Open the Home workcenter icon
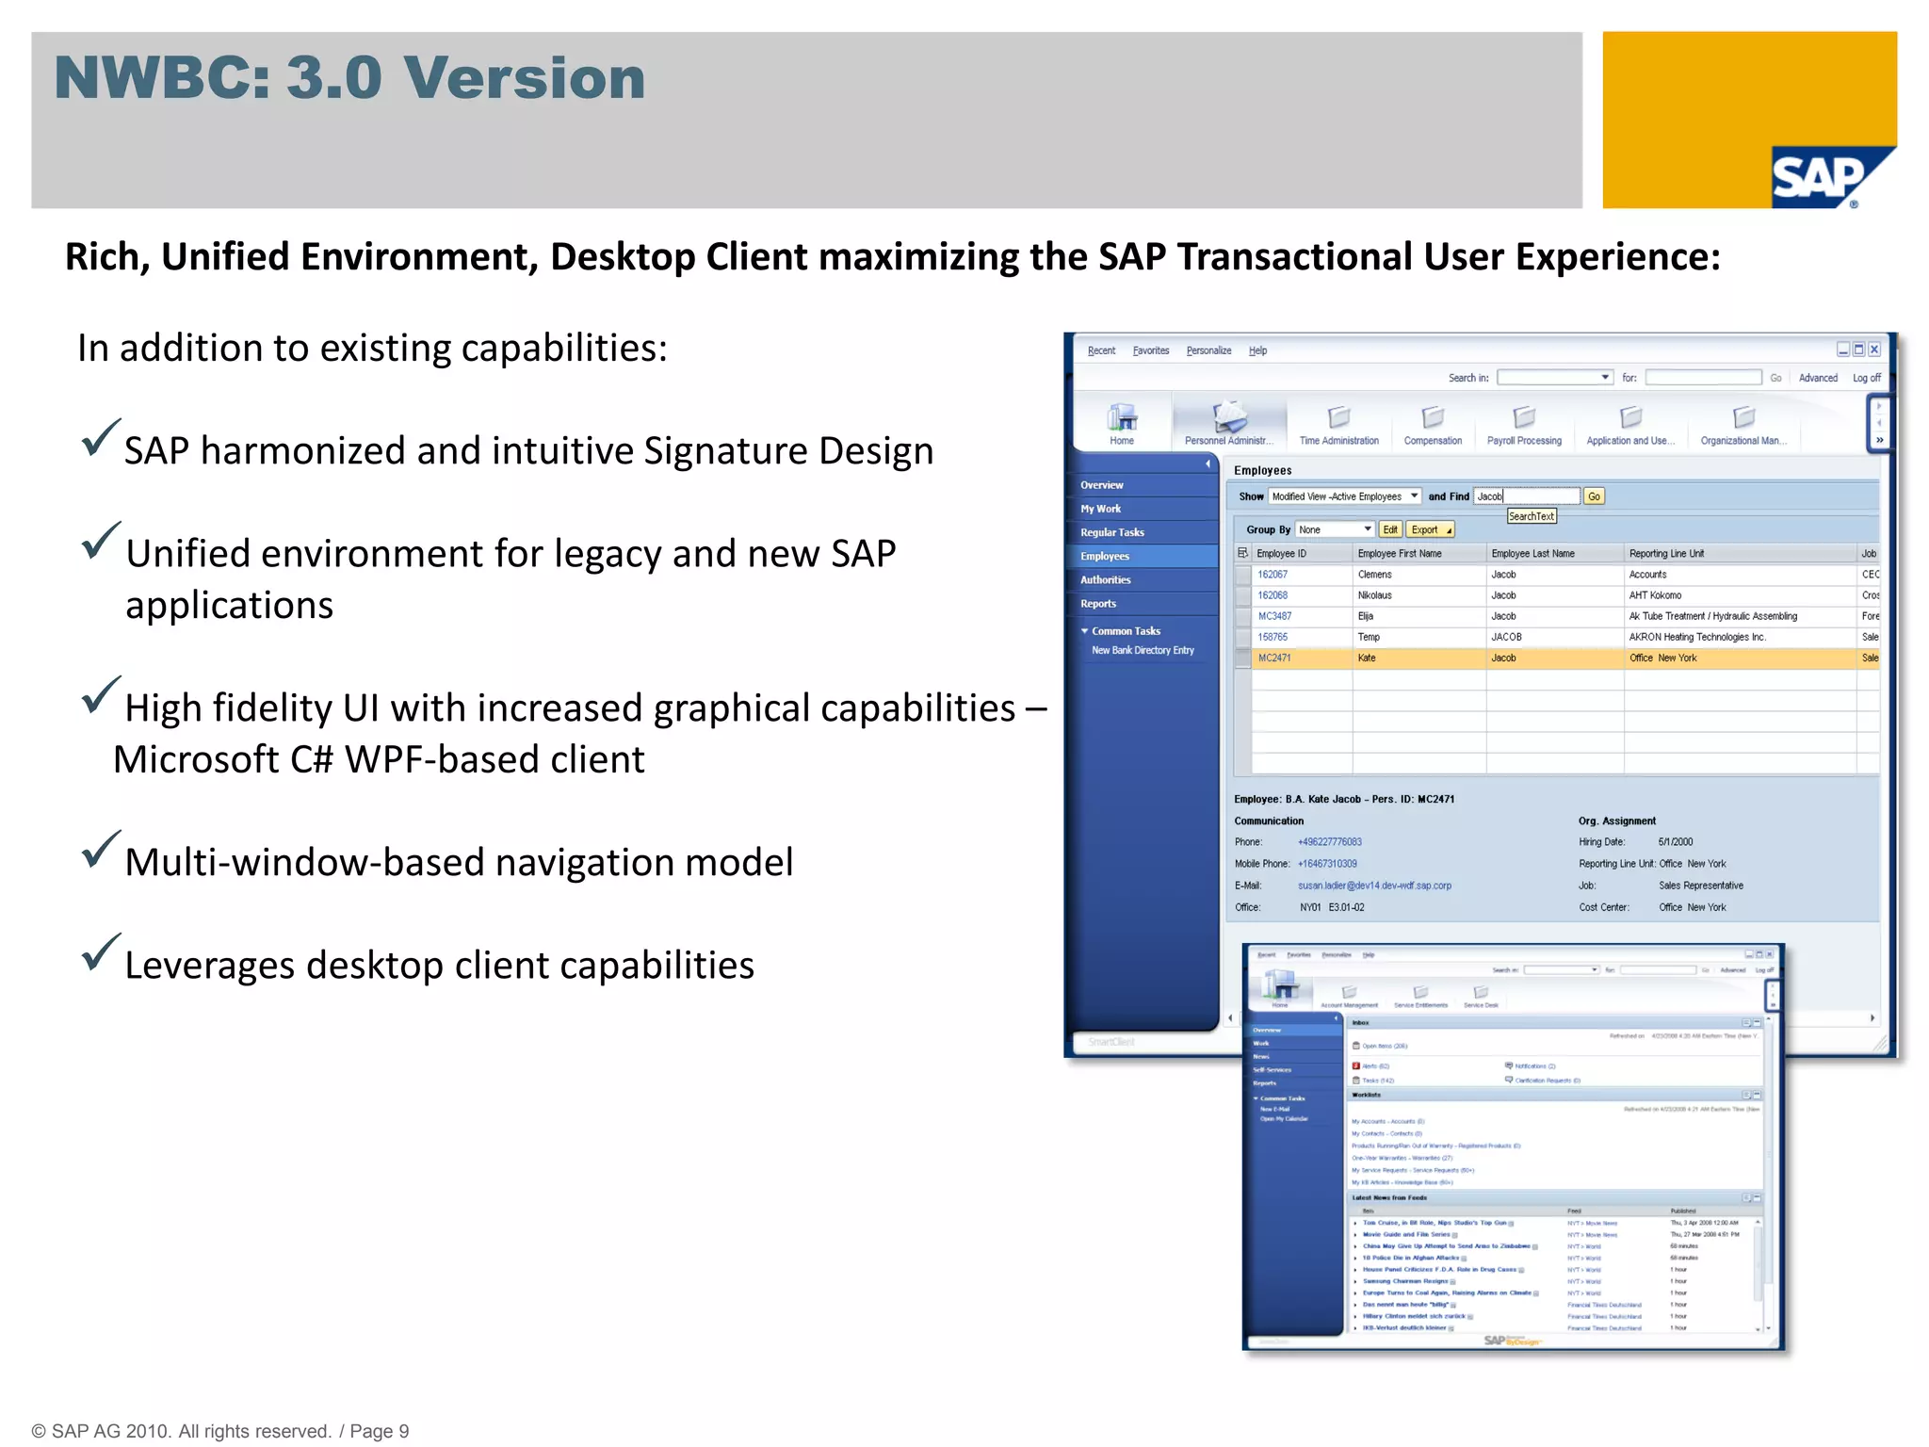 coord(1121,417)
